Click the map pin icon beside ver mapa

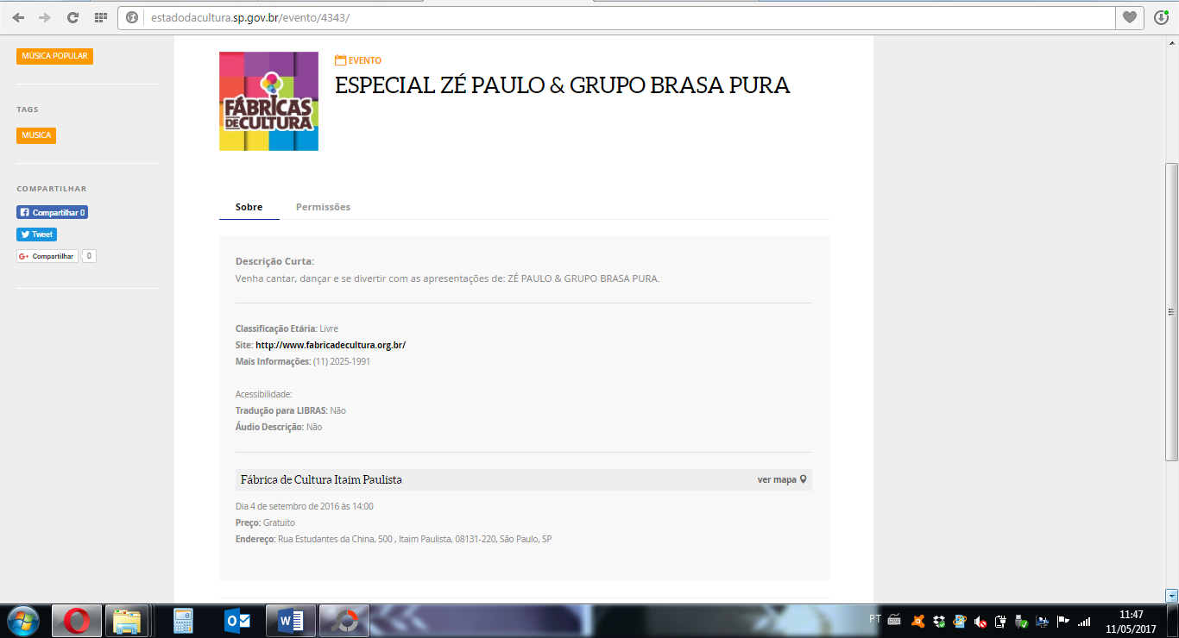click(803, 479)
